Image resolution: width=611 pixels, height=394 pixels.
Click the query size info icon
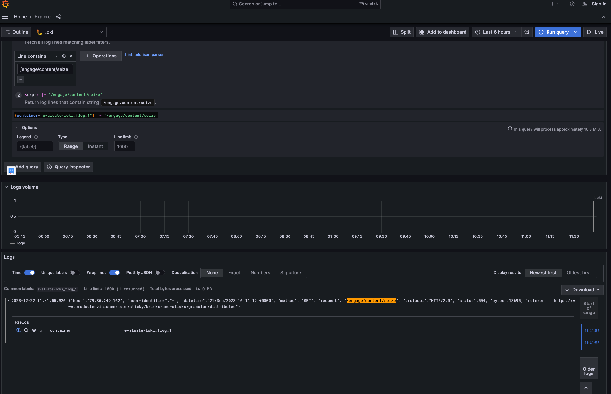coord(510,129)
